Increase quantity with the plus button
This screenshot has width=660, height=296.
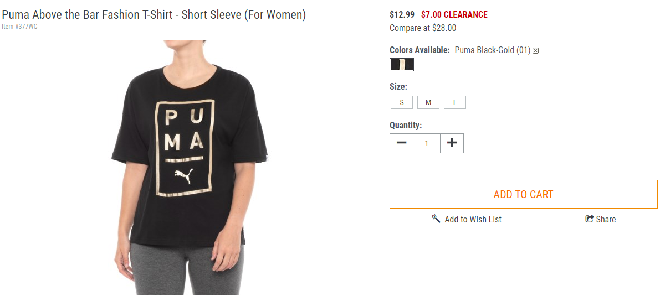(452, 143)
